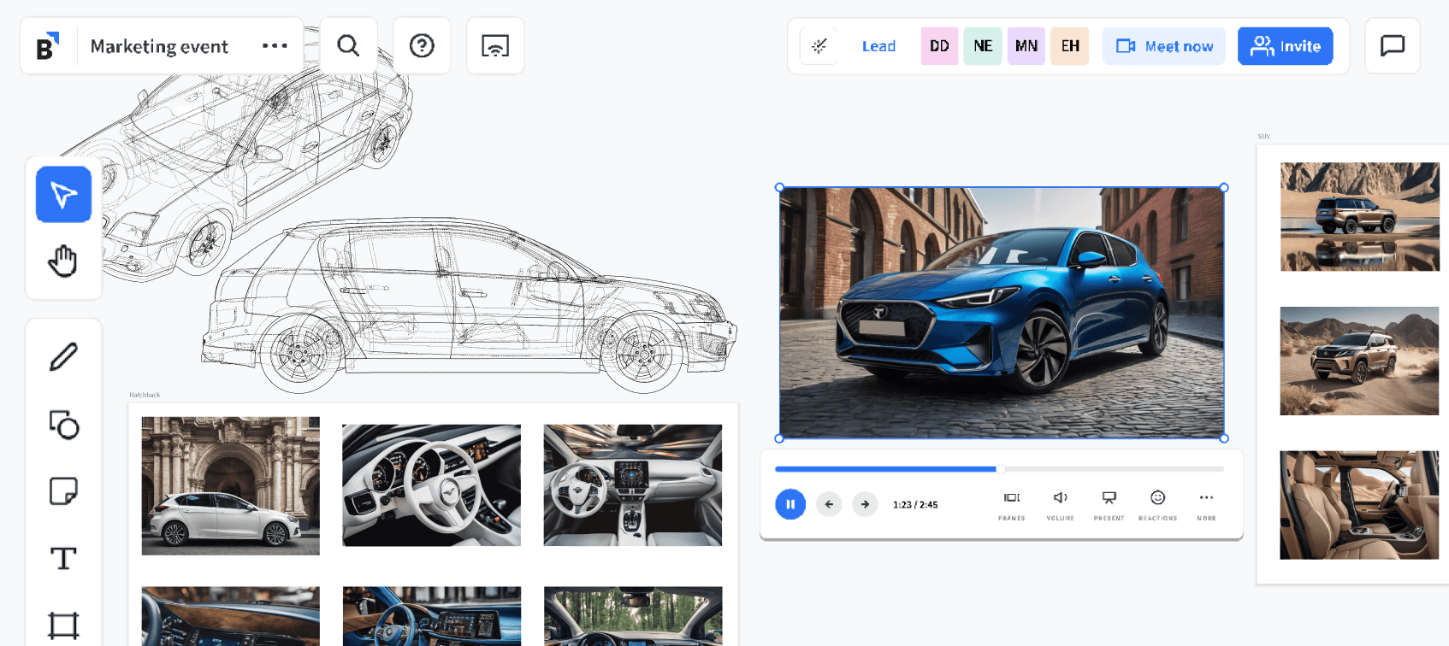This screenshot has width=1449, height=646.
Task: Click the playback progress slider
Action: tap(999, 469)
